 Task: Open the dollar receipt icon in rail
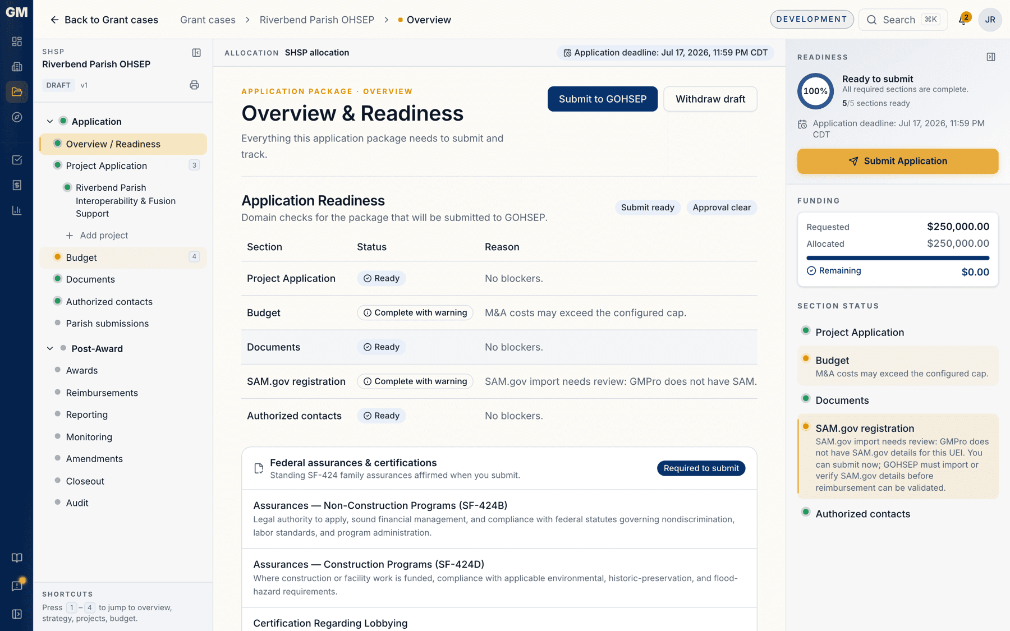click(x=17, y=185)
